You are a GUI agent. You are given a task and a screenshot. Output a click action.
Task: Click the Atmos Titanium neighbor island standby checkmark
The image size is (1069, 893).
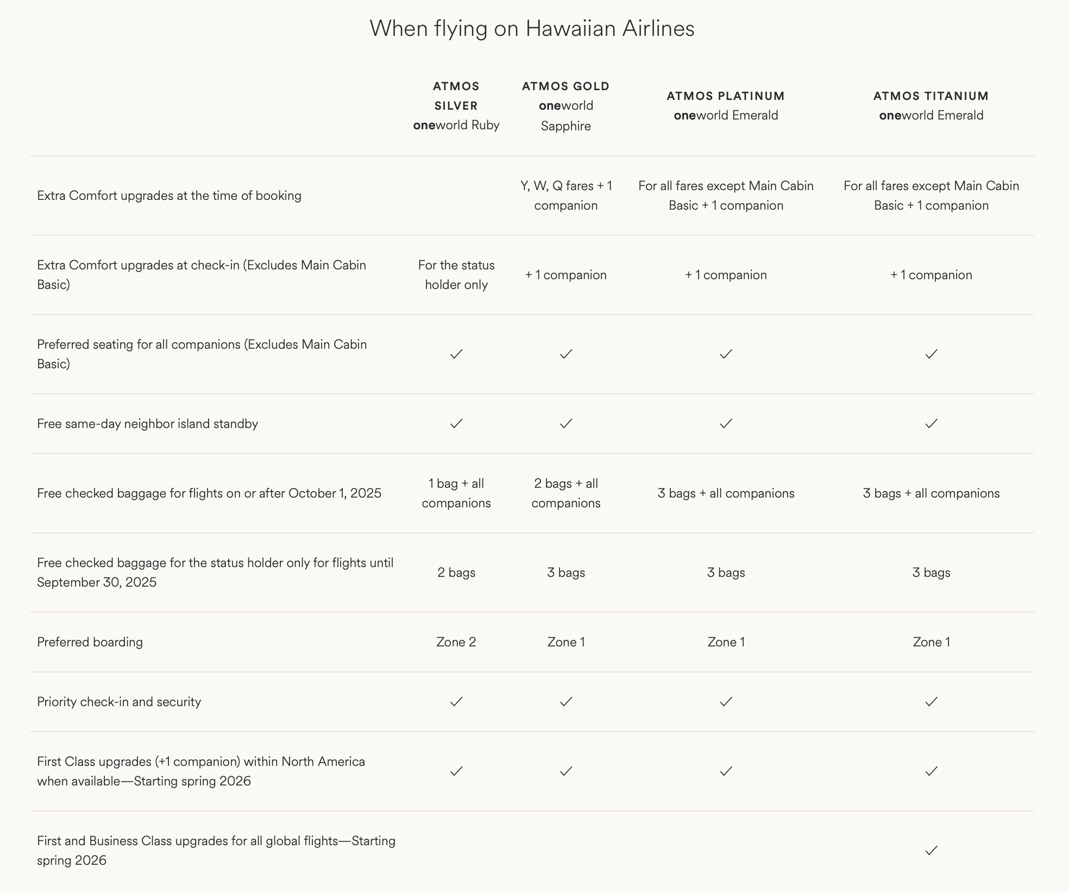[x=931, y=424]
